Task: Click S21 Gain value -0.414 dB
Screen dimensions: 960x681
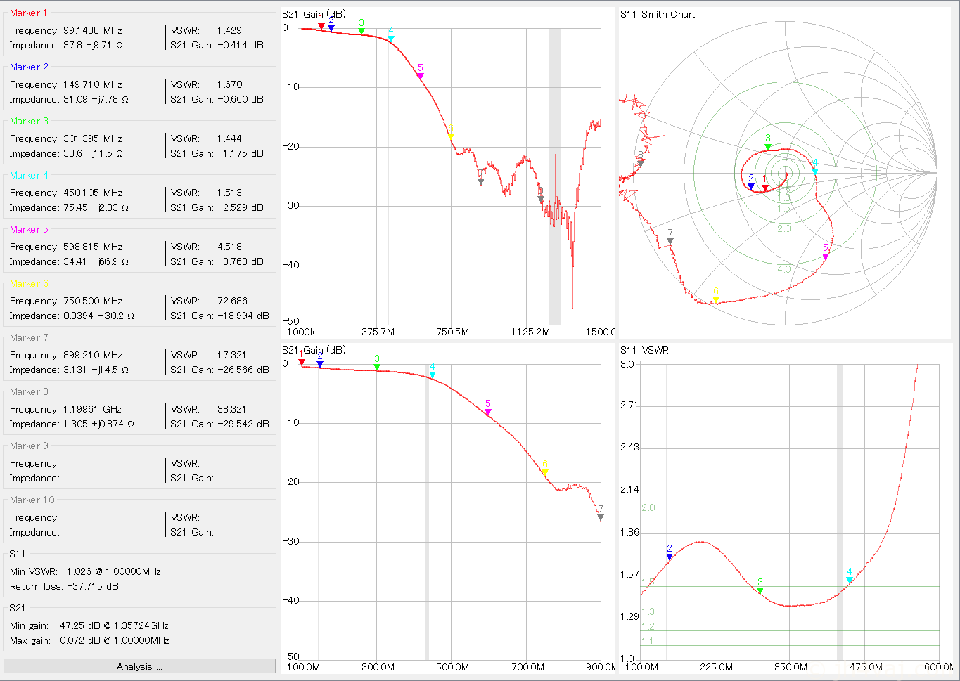Action: 240,45
